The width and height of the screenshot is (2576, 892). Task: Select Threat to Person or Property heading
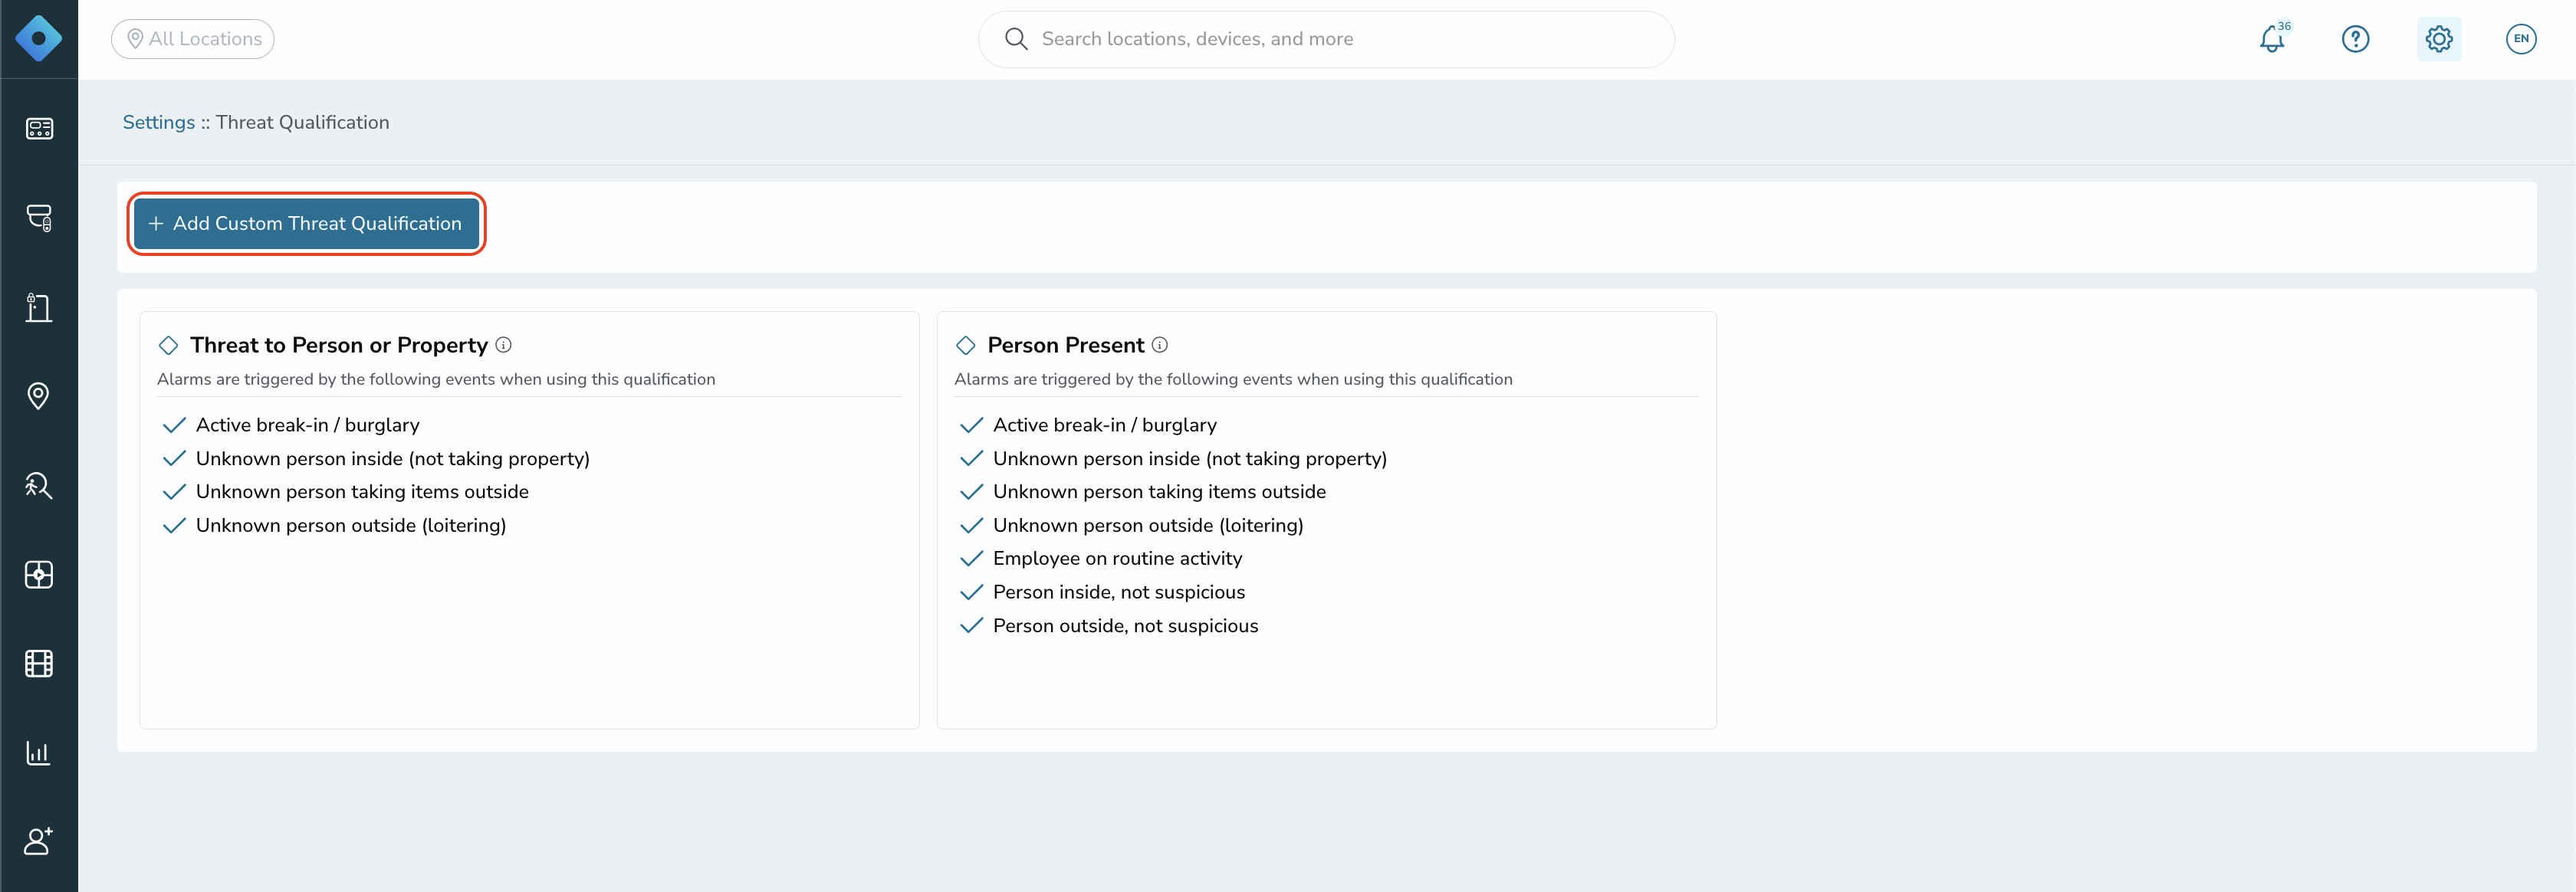(x=339, y=345)
